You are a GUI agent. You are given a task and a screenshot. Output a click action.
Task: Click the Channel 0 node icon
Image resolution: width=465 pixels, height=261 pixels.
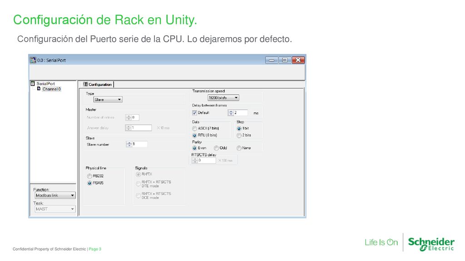tap(39, 88)
